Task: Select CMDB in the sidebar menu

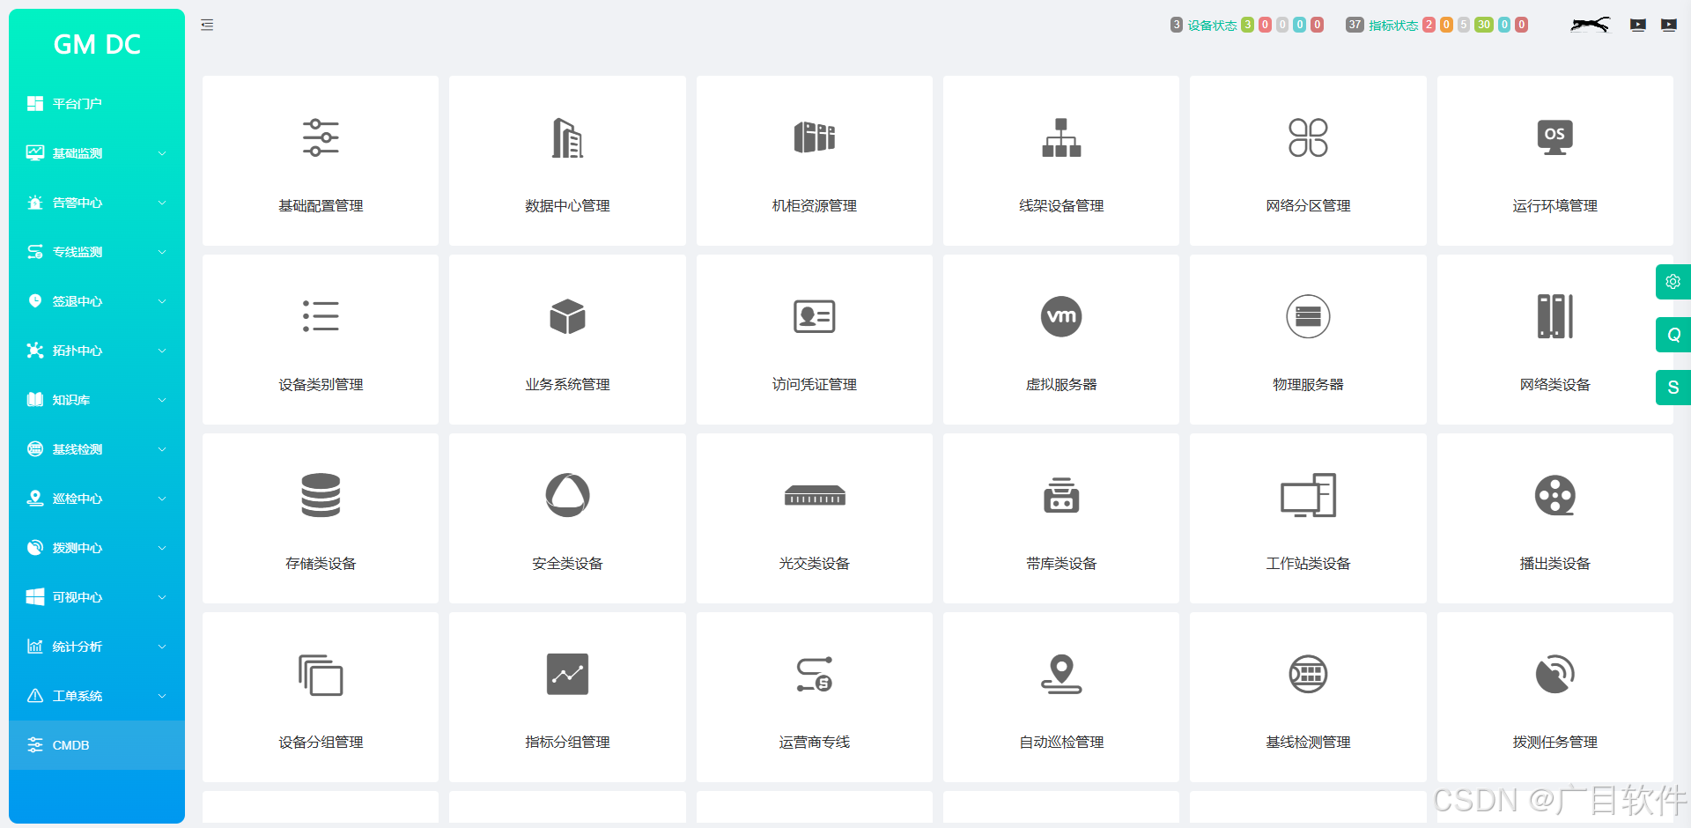Action: point(97,745)
